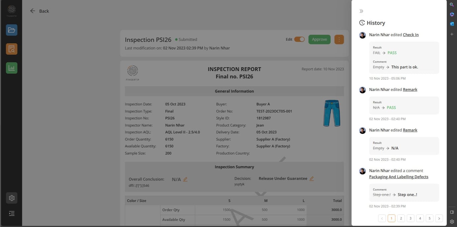The height and width of the screenshot is (227, 457).
Task: Select history page 1
Action: point(391,218)
